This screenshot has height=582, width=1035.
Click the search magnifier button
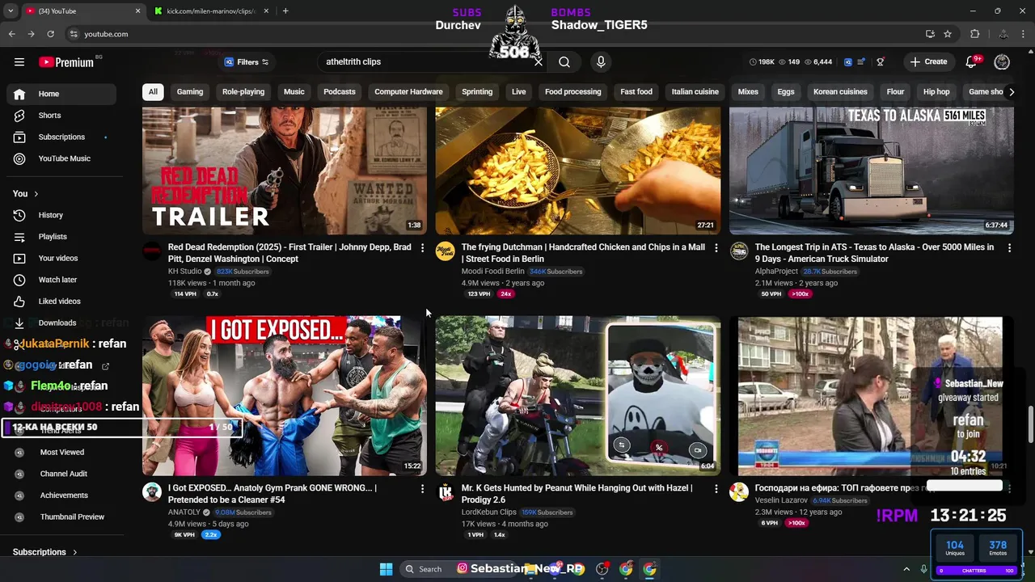pos(564,61)
